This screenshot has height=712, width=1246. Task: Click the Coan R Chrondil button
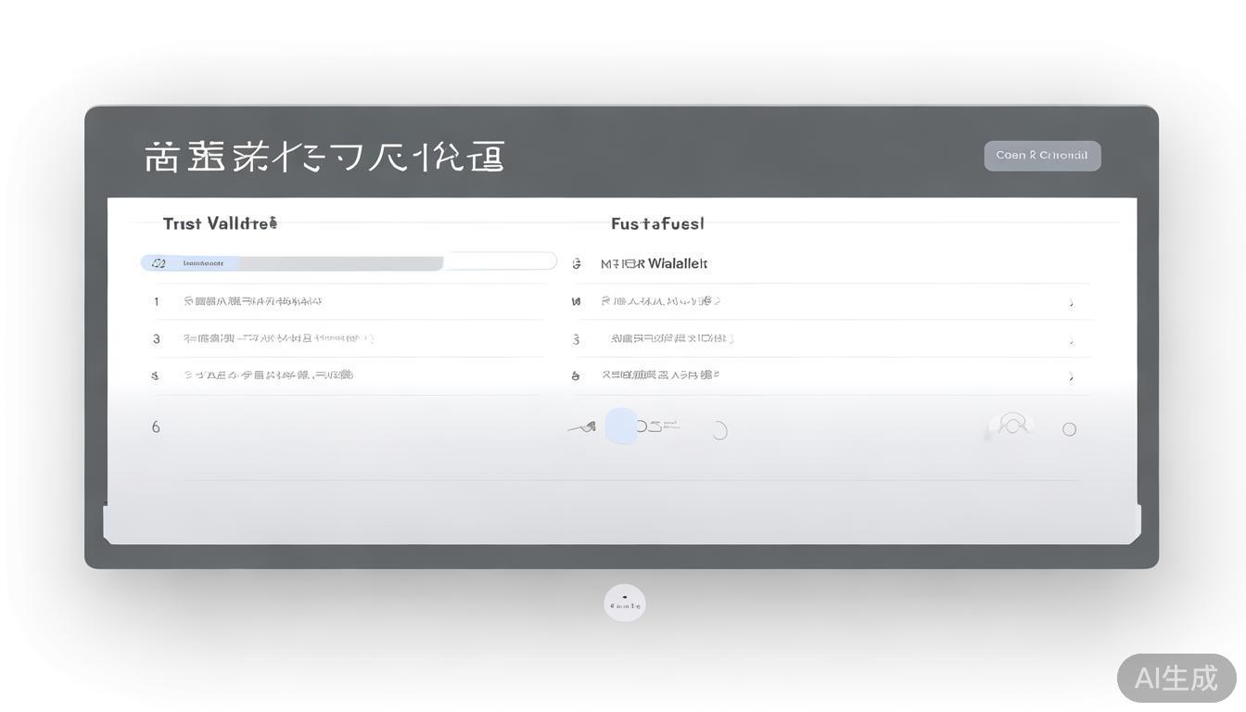point(1042,155)
